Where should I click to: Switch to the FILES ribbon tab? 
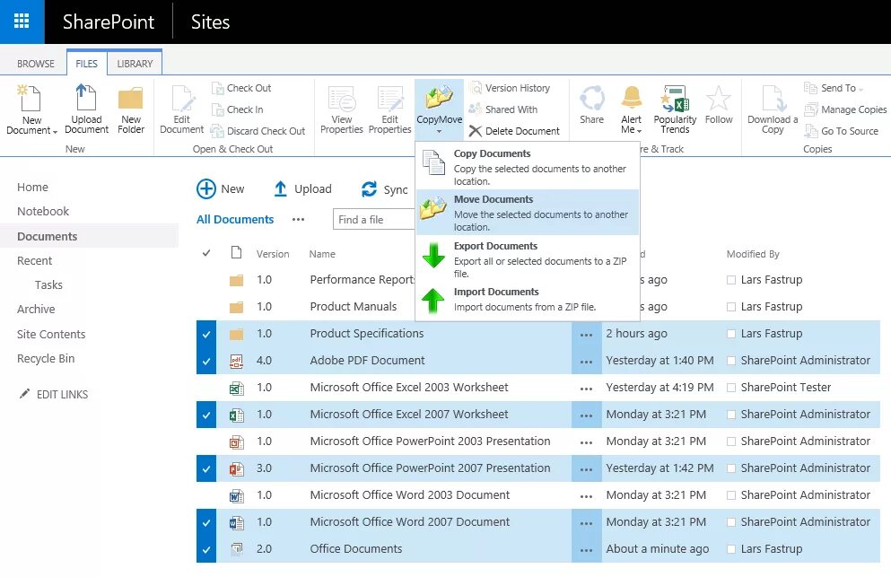pyautogui.click(x=86, y=64)
